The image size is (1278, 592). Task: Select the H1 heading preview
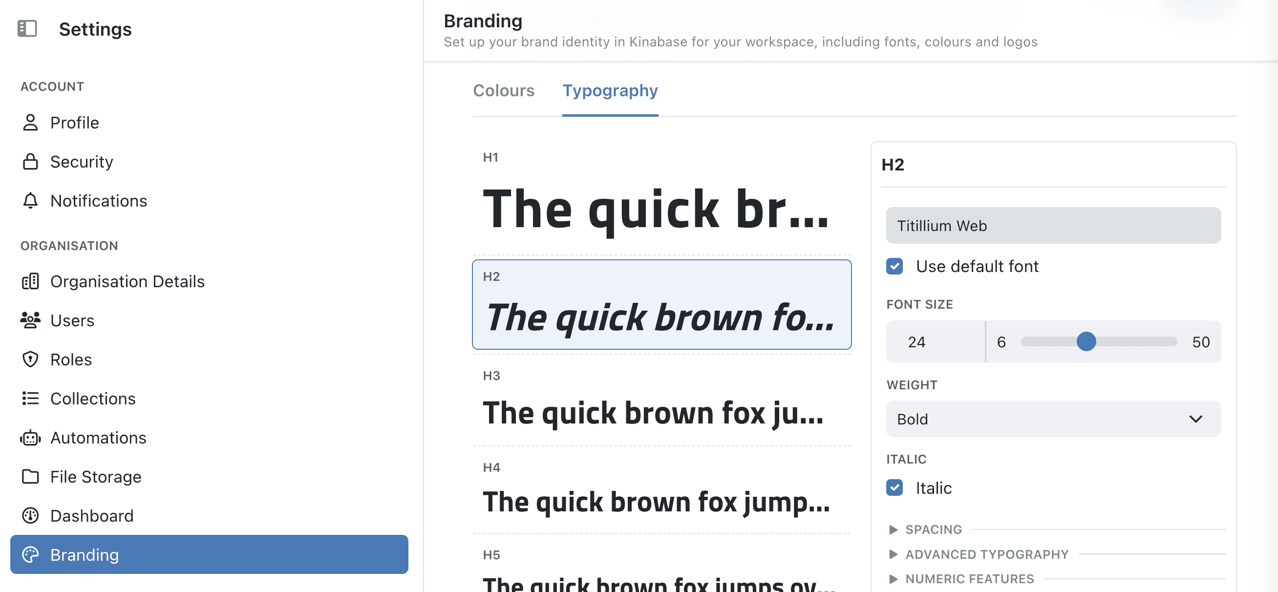tap(662, 197)
